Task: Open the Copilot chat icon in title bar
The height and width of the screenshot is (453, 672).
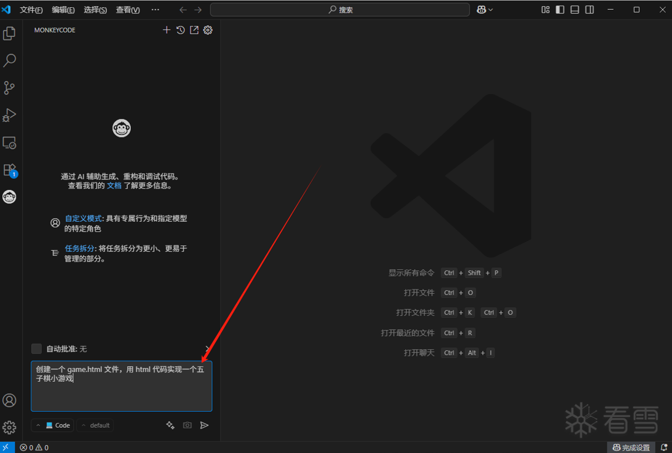Action: pos(481,10)
